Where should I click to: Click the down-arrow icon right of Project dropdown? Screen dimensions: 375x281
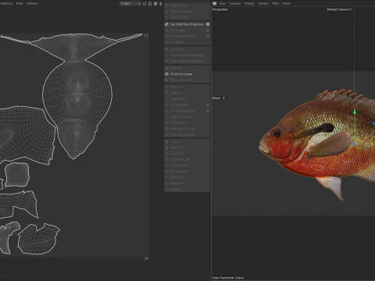tap(161, 4)
